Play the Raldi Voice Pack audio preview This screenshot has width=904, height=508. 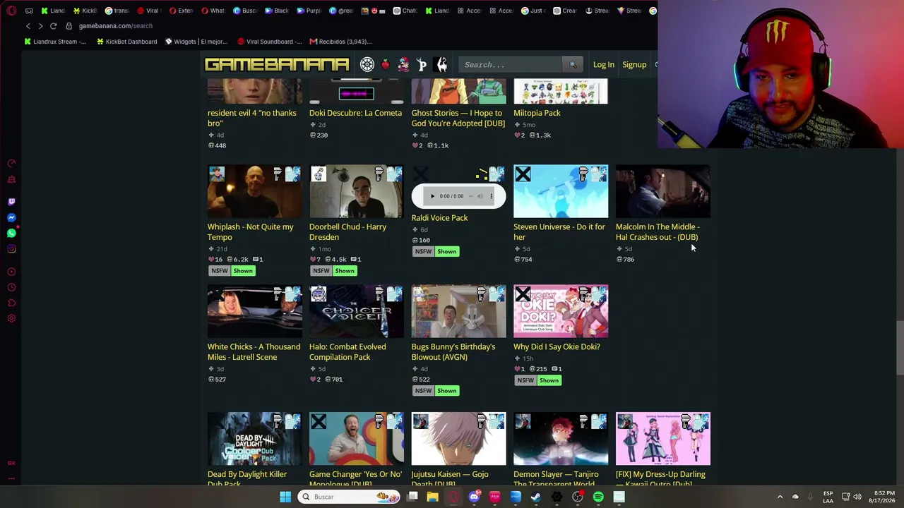pyautogui.click(x=432, y=196)
